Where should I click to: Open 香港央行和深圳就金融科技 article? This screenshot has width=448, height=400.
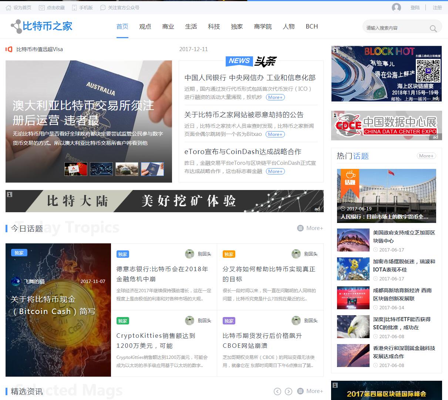coord(404,352)
